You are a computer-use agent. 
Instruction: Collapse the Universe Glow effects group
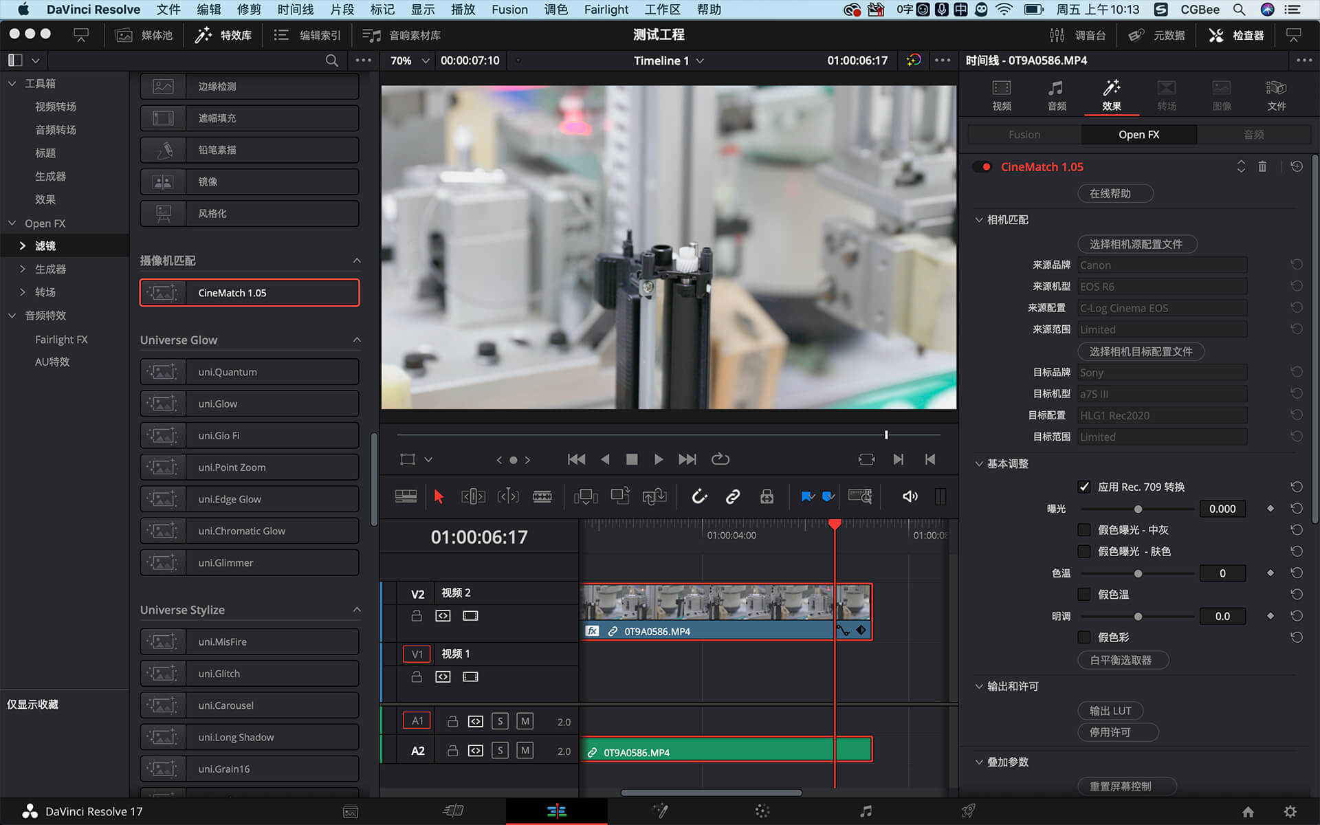tap(357, 340)
